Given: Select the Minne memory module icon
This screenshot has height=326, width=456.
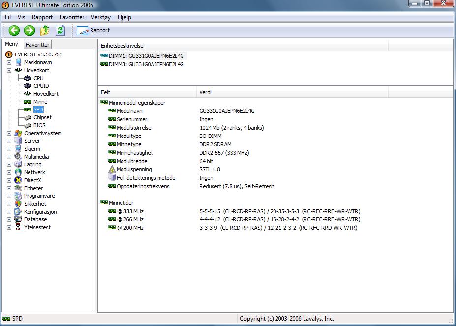Looking at the screenshot, I should [28, 102].
